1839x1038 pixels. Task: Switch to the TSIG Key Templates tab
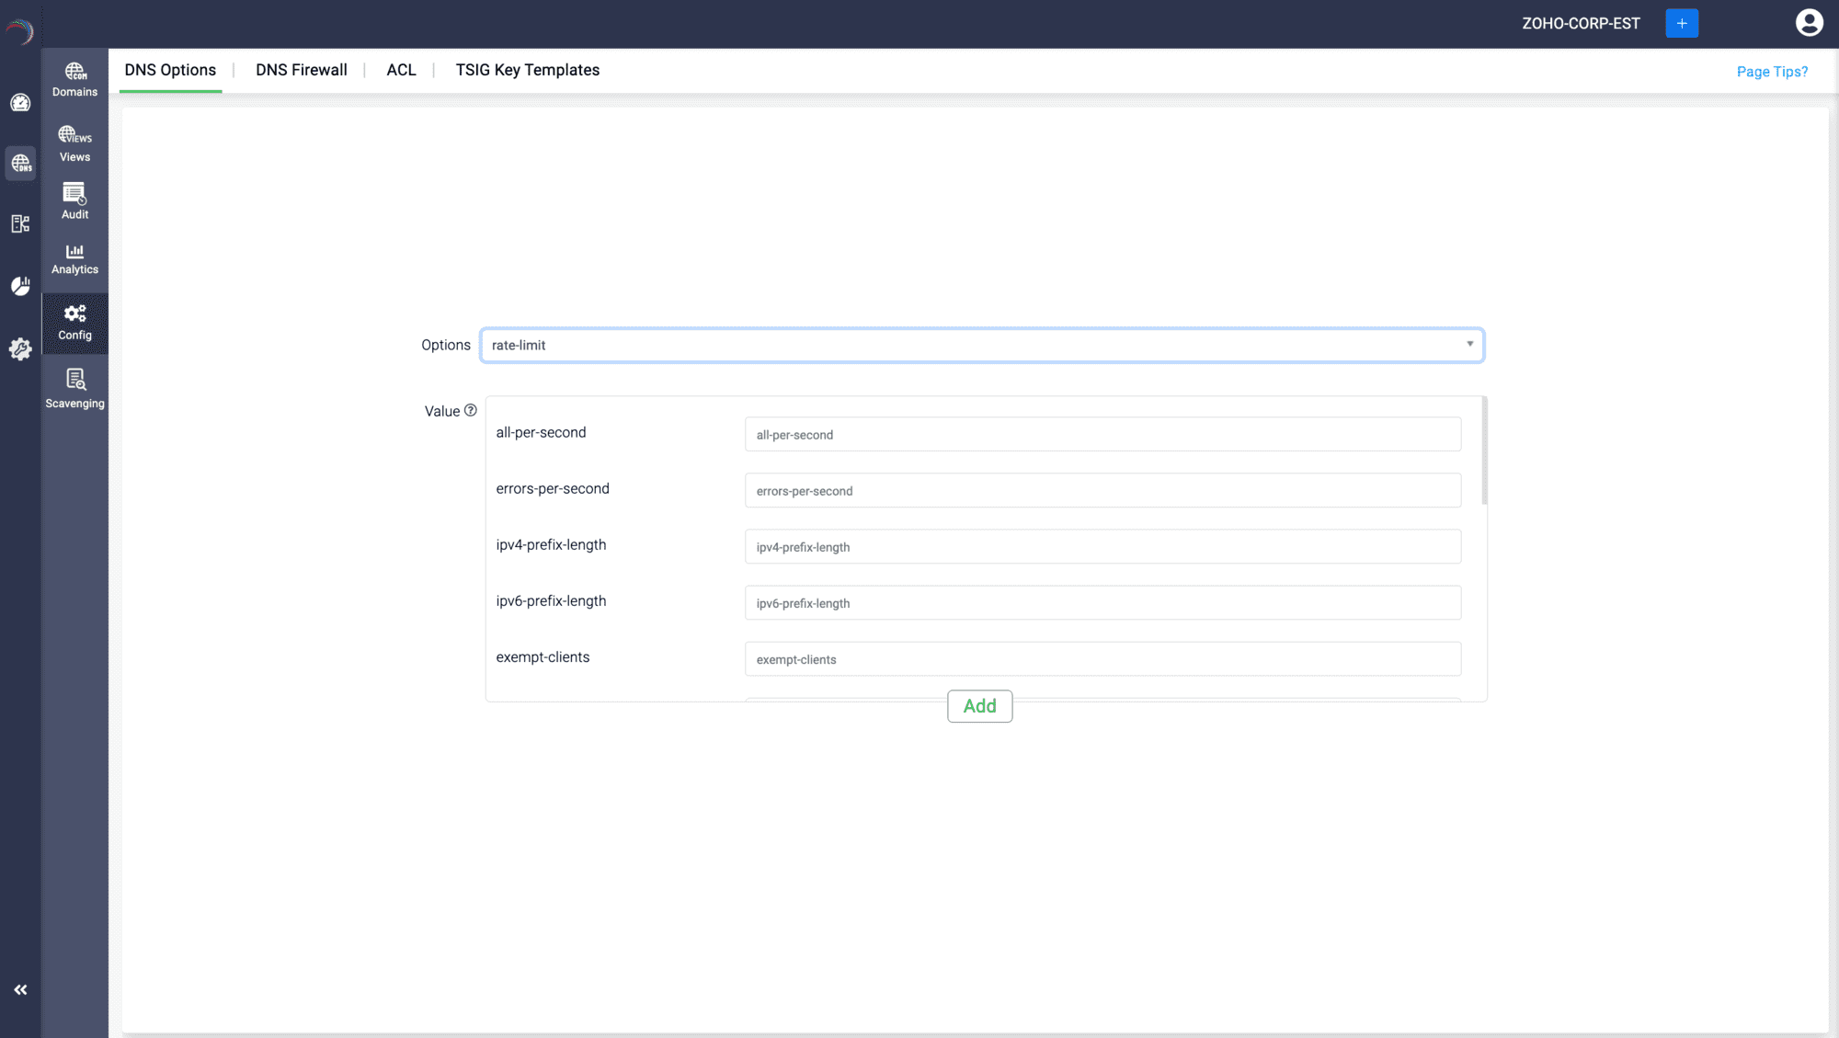coord(527,70)
